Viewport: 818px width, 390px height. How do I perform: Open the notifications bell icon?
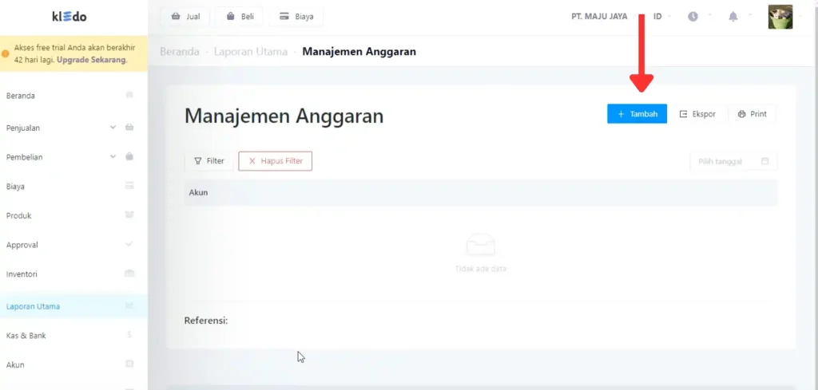pyautogui.click(x=733, y=17)
